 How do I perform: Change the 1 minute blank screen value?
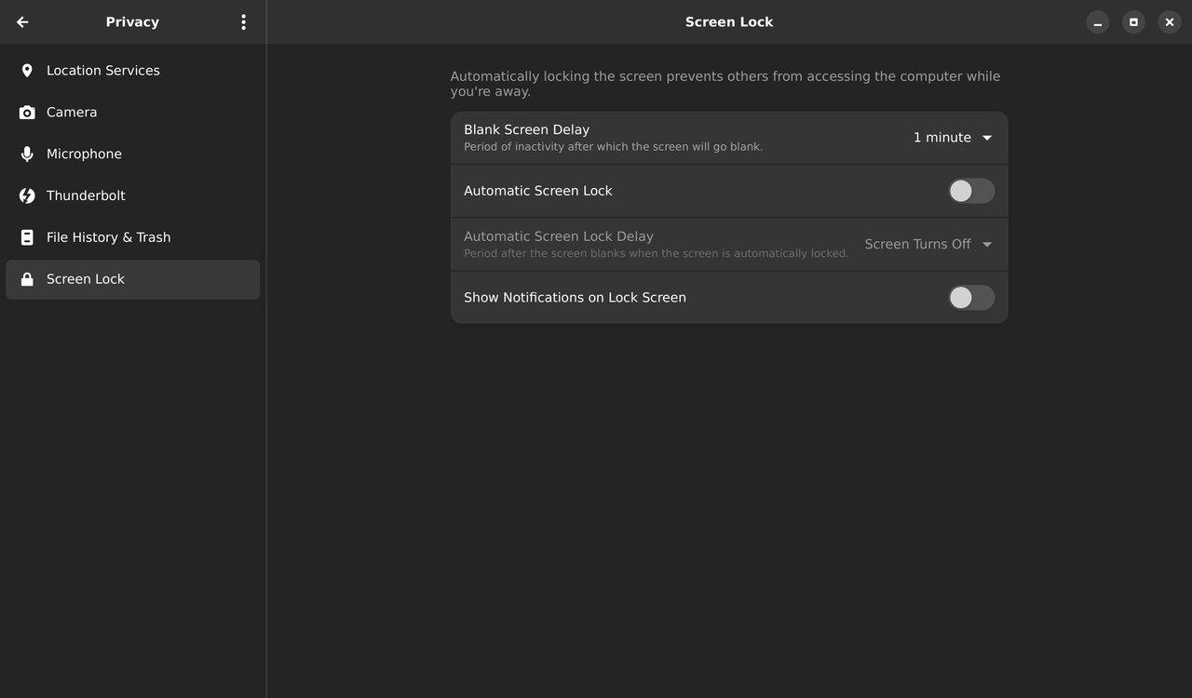point(952,137)
